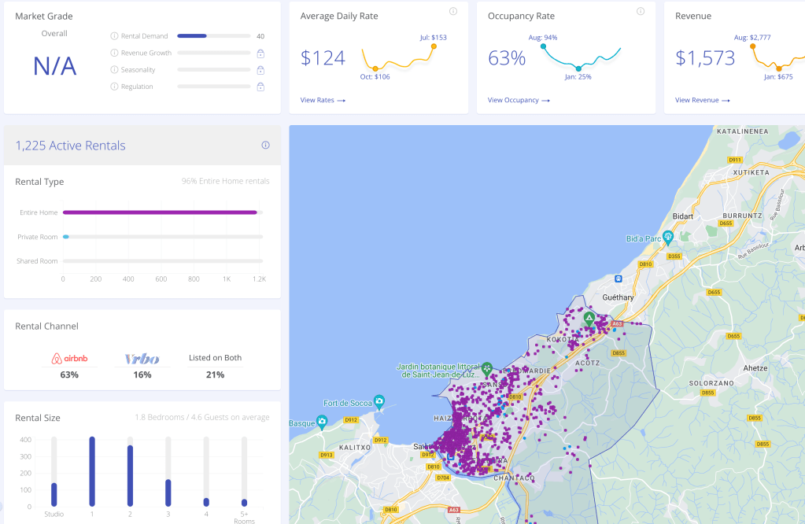Select the Vrbo rental channel
Viewport: 805px width, 524px height.
click(142, 359)
